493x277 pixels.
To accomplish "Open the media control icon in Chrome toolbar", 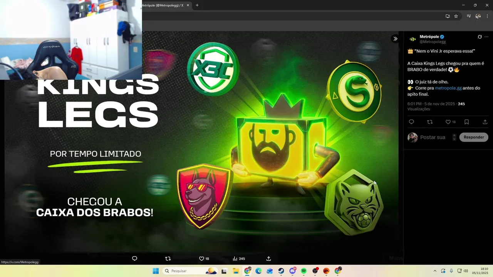I will (469, 16).
